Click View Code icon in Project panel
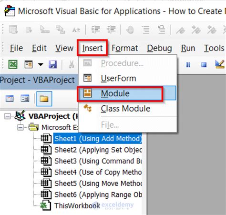This screenshot has height=215, width=226. [10, 99]
